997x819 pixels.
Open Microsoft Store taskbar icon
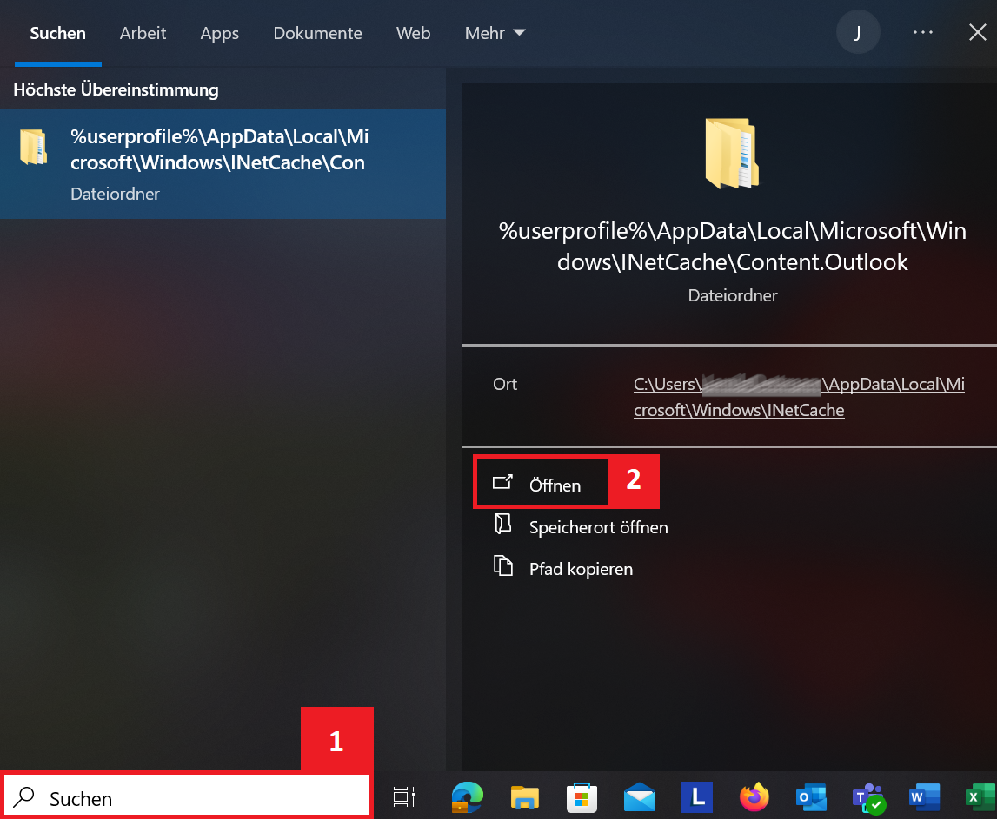click(x=582, y=796)
